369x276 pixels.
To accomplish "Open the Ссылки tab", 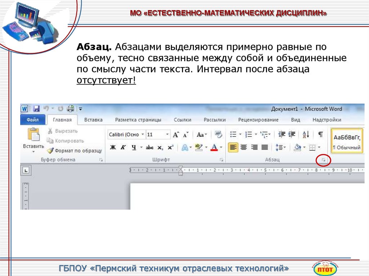I will [182, 120].
